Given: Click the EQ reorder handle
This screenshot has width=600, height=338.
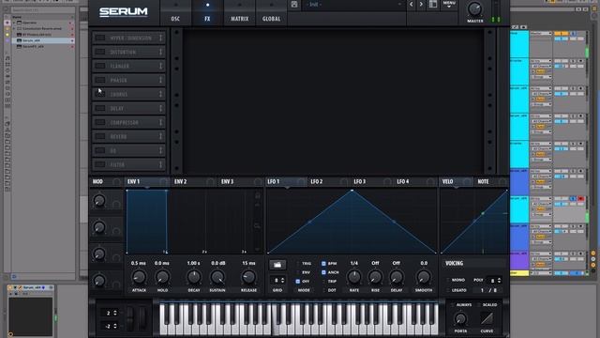Looking at the screenshot, I should [160, 150].
